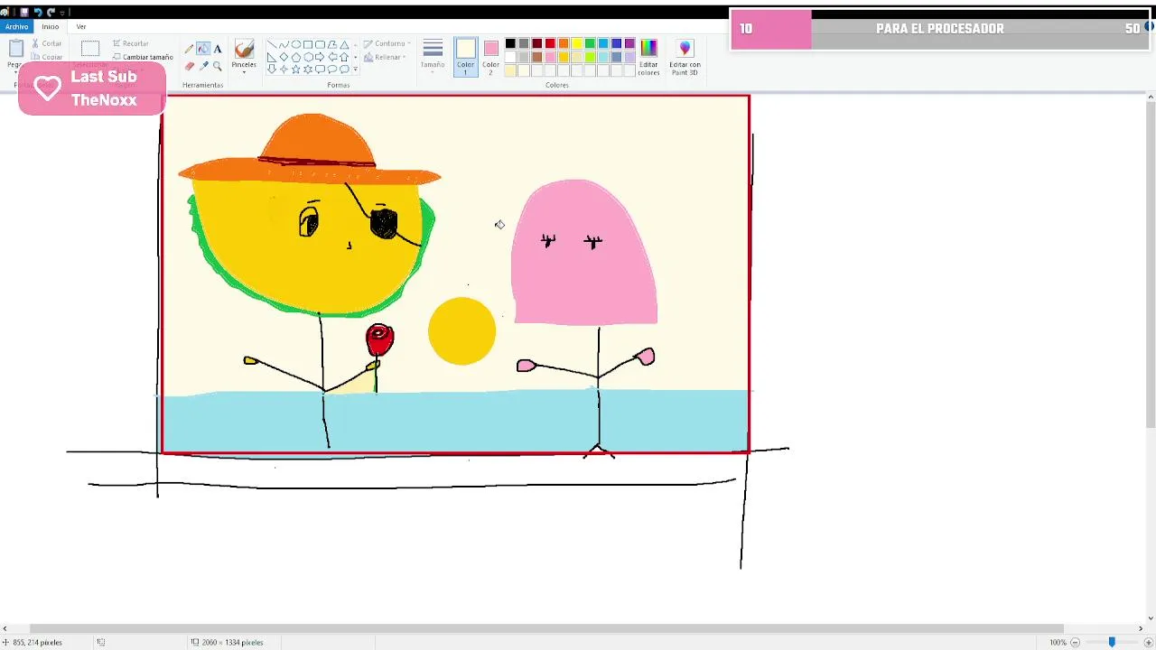Select the Eraser tool
Viewport: 1156px width, 650px height.
tap(189, 66)
